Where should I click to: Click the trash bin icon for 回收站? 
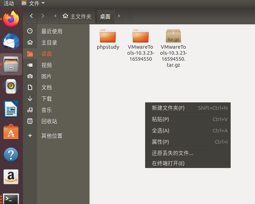pyautogui.click(x=30, y=121)
